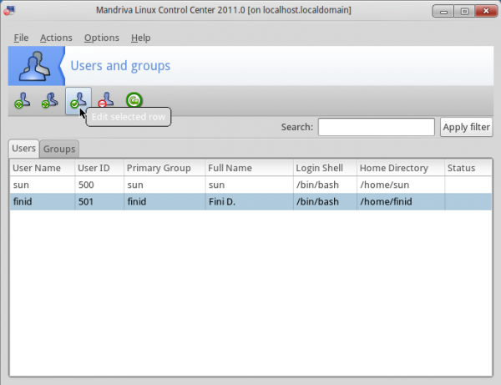This screenshot has width=501, height=385.
Task: Sort by User Name column header
Action: [x=43, y=168]
